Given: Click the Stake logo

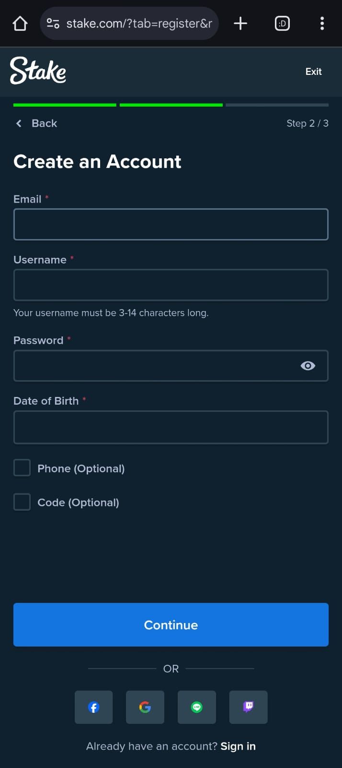Looking at the screenshot, I should (x=38, y=71).
